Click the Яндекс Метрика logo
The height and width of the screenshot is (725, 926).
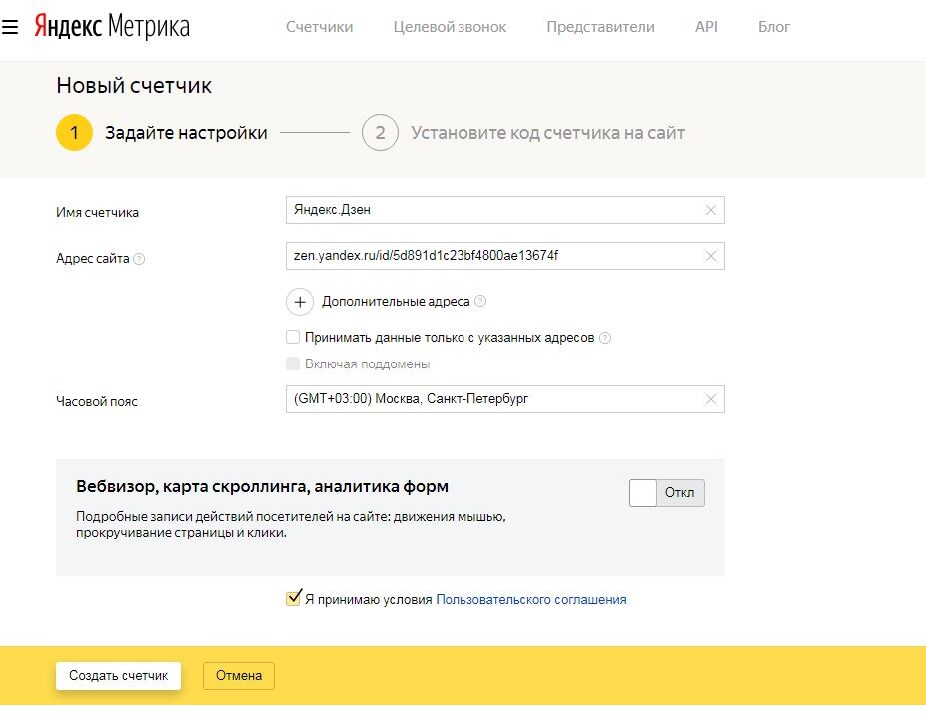[111, 27]
